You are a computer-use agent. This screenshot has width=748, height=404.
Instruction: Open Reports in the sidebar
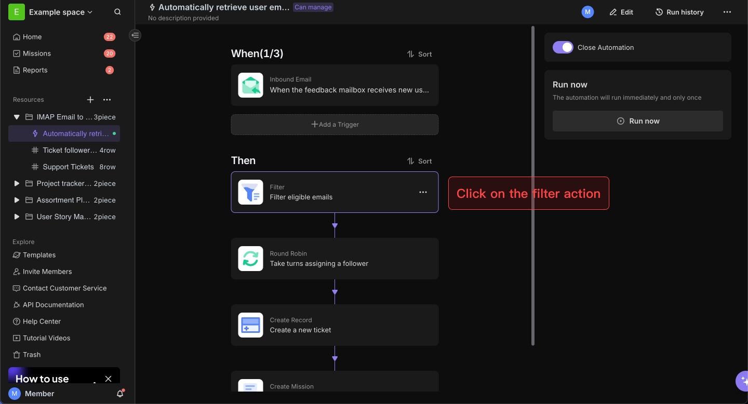[x=35, y=70]
